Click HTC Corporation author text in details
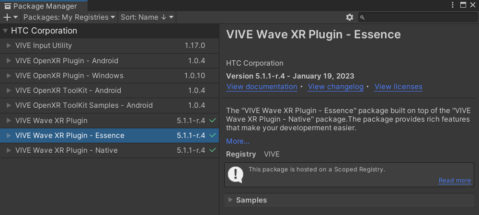The image size is (479, 215). [255, 63]
